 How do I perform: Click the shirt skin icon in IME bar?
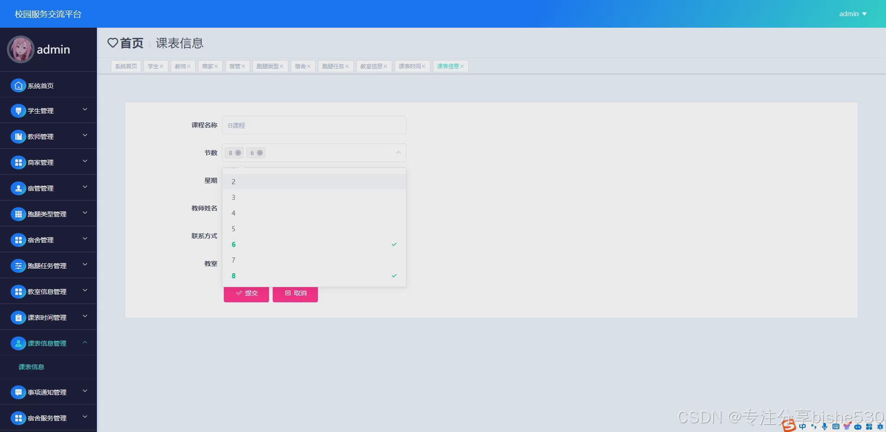tap(847, 426)
